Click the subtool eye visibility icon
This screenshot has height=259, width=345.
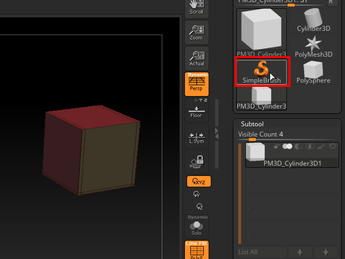(333, 146)
